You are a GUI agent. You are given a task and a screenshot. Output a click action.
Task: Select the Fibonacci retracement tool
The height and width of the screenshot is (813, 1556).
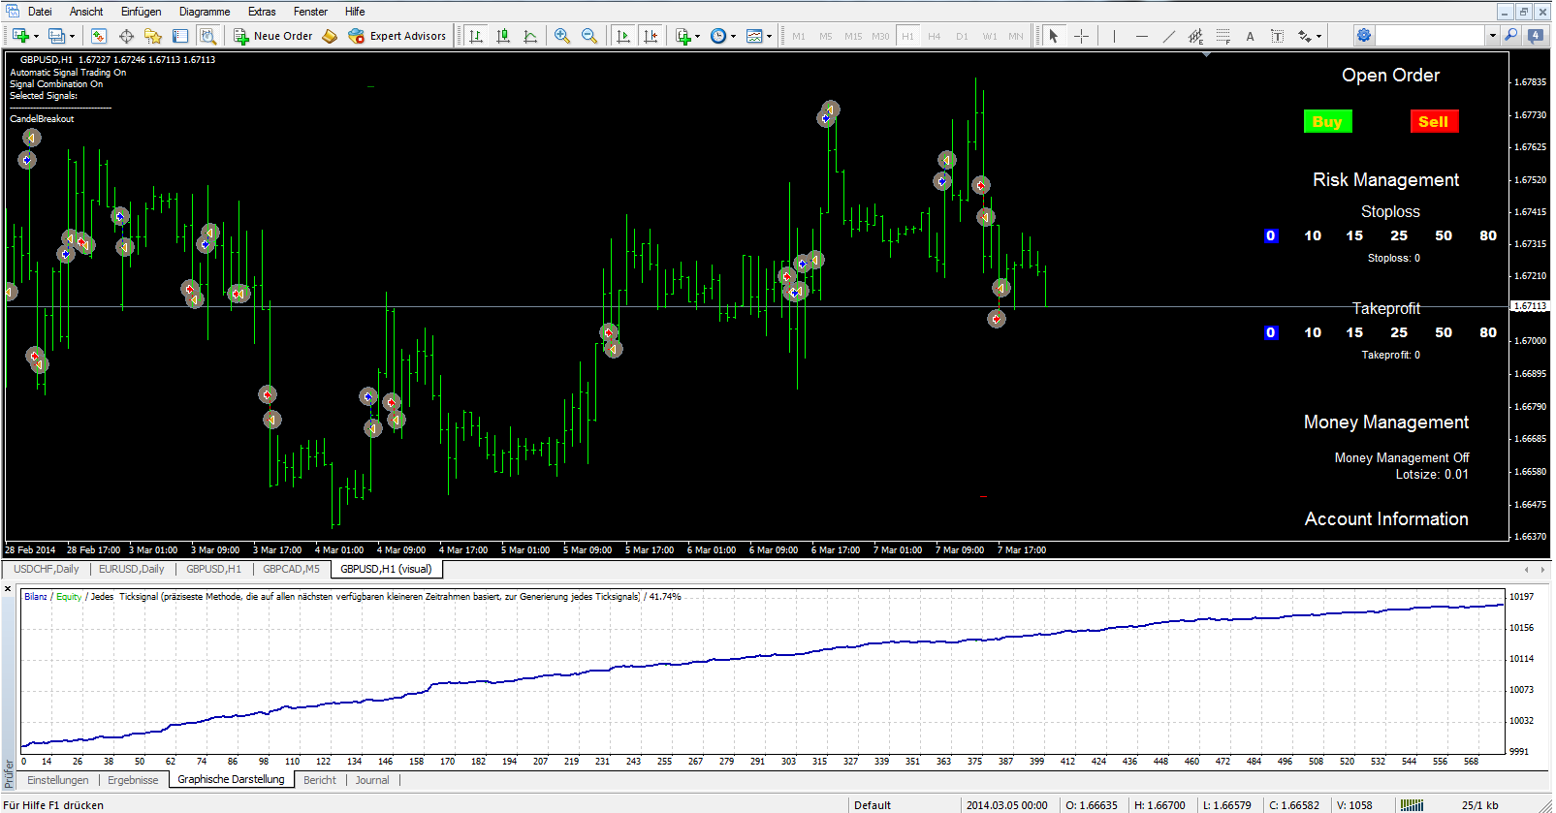1223,36
